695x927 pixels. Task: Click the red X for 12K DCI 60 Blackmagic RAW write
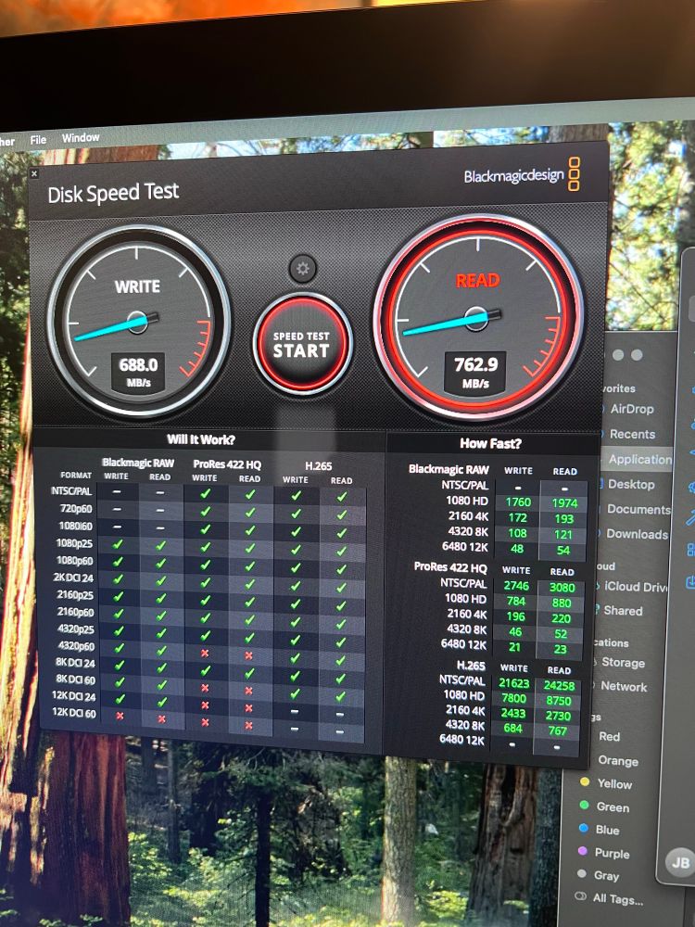pos(120,716)
